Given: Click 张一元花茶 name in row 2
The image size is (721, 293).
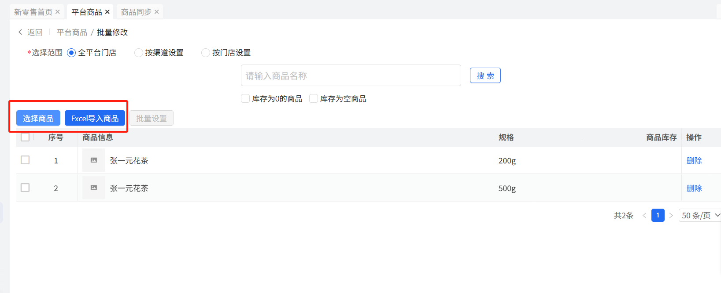Looking at the screenshot, I should pyautogui.click(x=129, y=188).
